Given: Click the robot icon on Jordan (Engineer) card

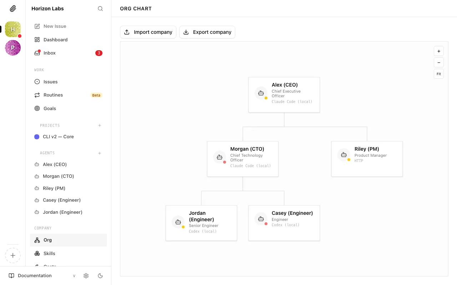Looking at the screenshot, I should pyautogui.click(x=178, y=222).
